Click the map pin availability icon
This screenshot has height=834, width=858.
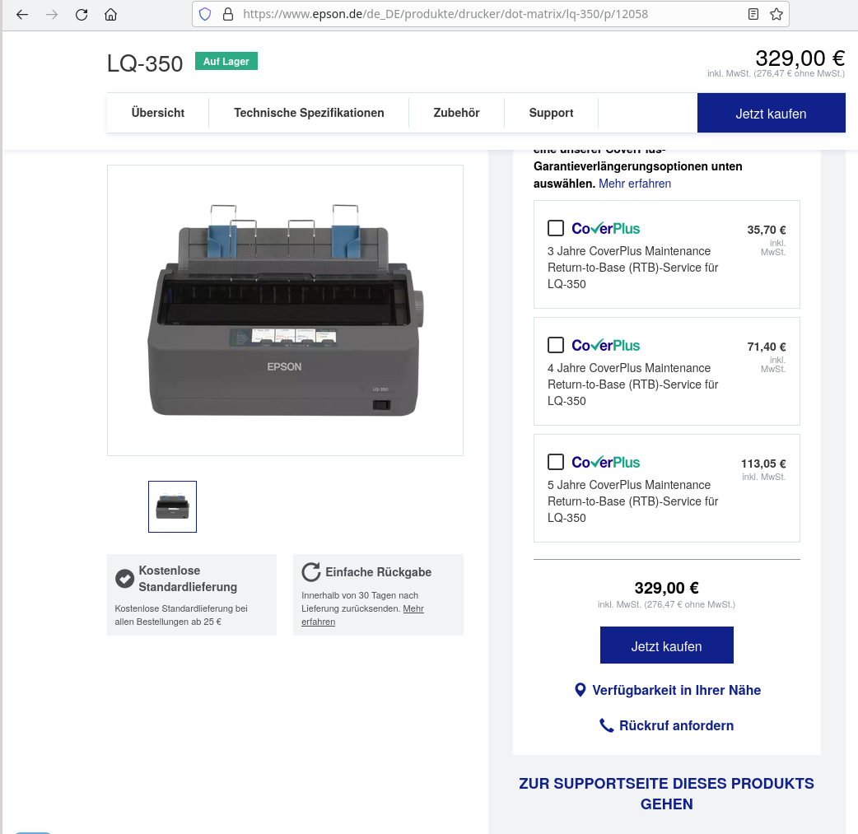coord(581,690)
